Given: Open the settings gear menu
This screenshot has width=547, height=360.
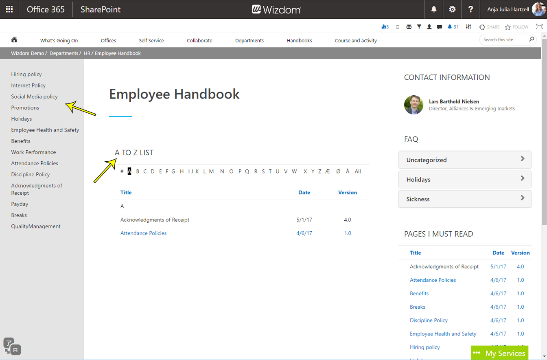Looking at the screenshot, I should tap(452, 9).
